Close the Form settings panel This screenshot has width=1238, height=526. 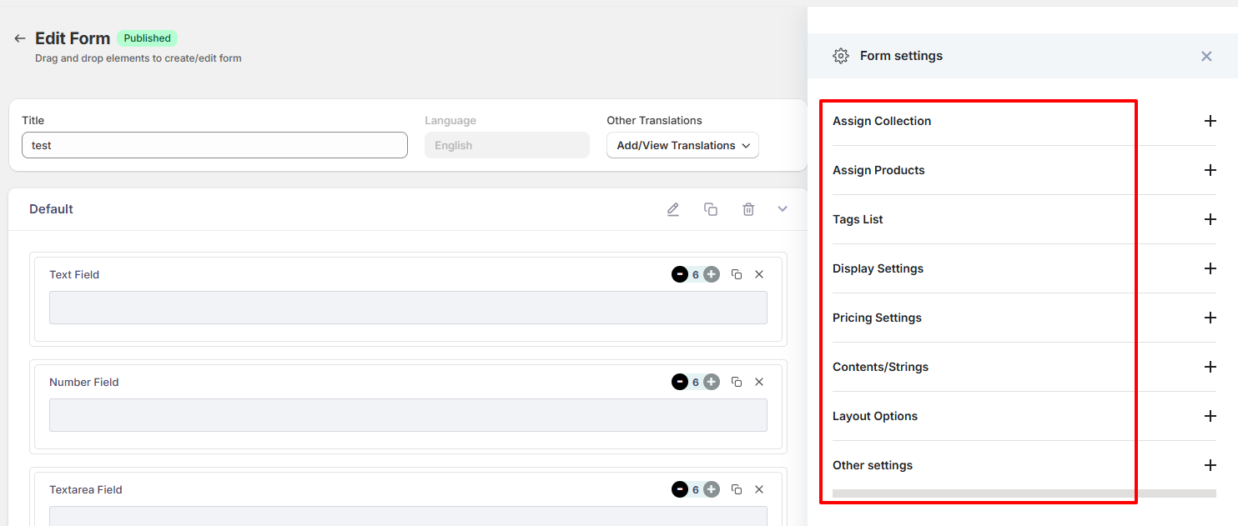click(1206, 56)
